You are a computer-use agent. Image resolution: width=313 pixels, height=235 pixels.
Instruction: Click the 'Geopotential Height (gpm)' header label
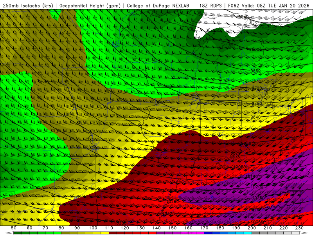pyautogui.click(x=90, y=5)
